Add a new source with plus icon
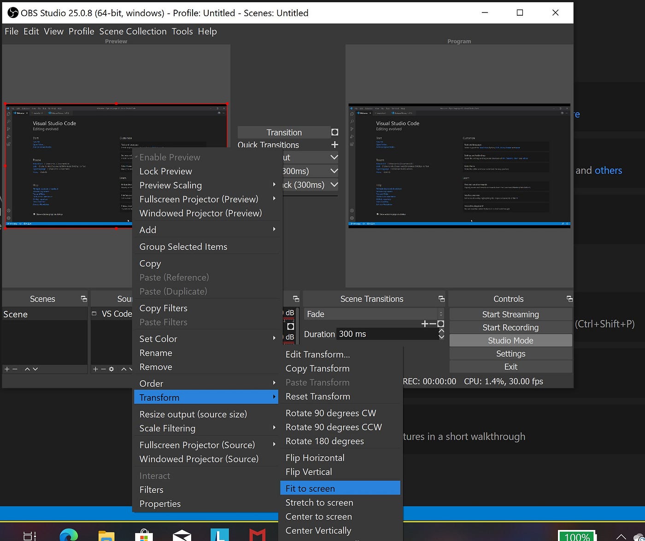The width and height of the screenshot is (645, 541). click(95, 369)
